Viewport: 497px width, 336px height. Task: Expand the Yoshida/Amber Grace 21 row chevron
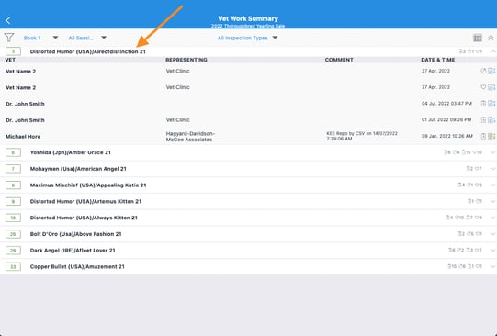tap(493, 152)
